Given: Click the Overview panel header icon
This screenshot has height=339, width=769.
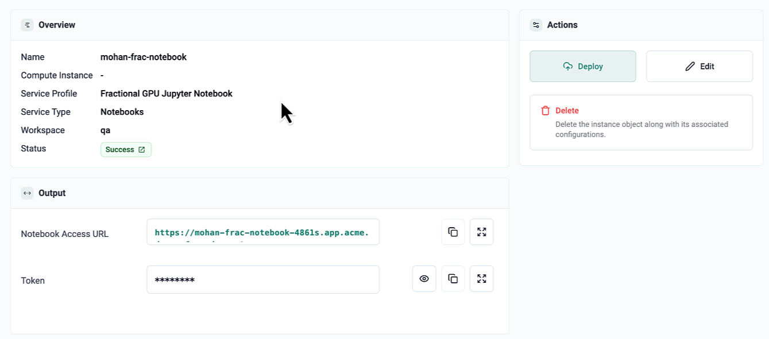Looking at the screenshot, I should [27, 25].
